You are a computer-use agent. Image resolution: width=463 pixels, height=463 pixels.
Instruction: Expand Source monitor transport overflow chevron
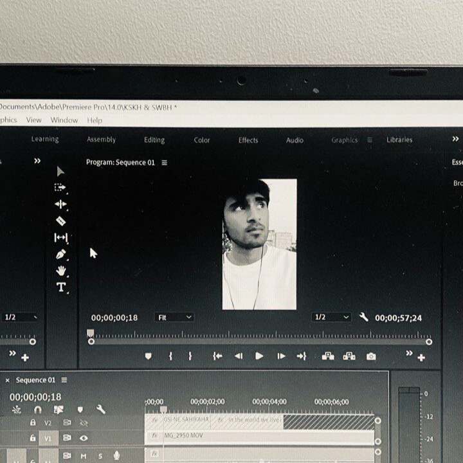[12, 353]
